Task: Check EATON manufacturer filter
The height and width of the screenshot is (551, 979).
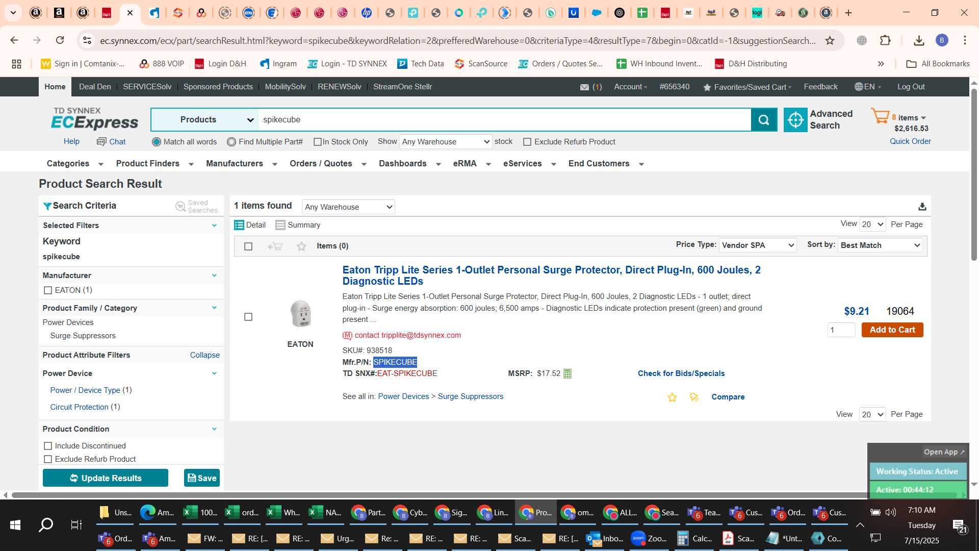Action: pos(48,290)
